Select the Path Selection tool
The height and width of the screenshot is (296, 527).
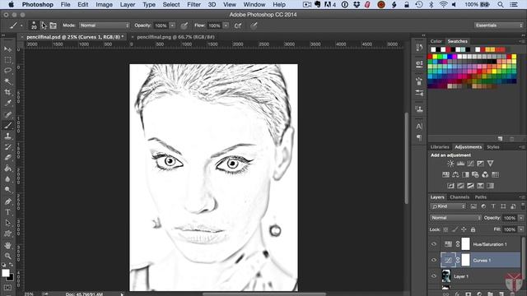[x=7, y=223]
